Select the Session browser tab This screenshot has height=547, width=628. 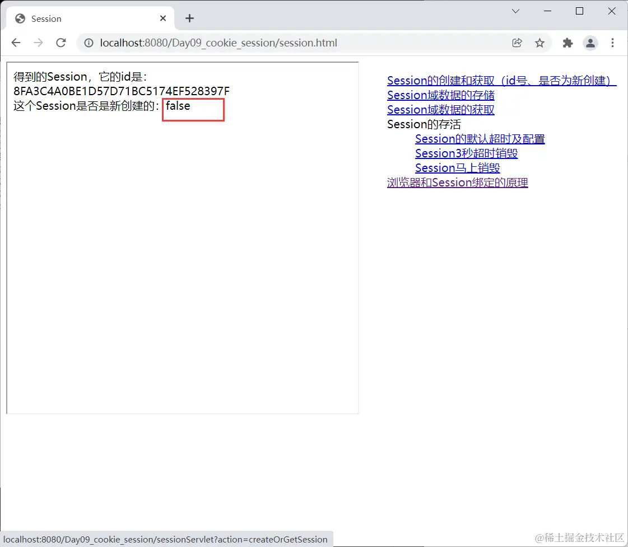click(90, 18)
